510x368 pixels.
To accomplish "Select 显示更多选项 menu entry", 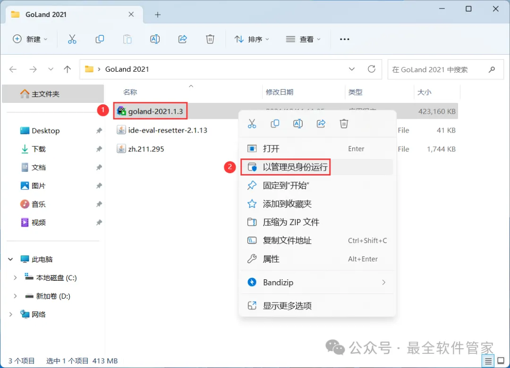I will [x=317, y=306].
